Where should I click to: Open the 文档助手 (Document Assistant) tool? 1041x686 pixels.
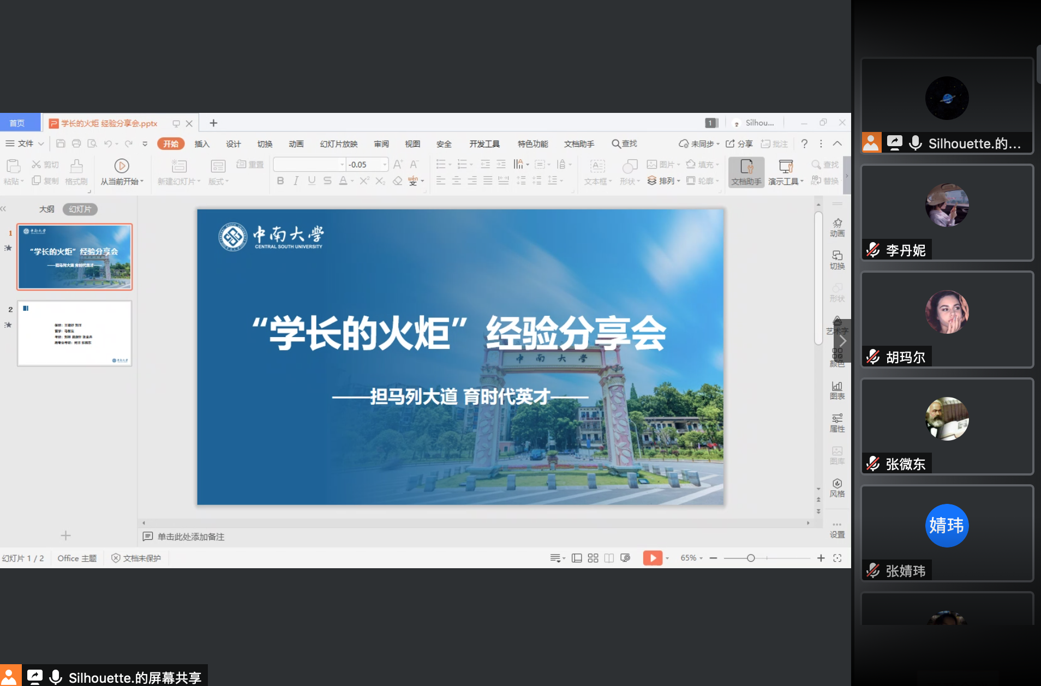tap(746, 172)
